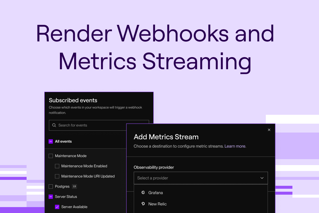The image size is (319, 213).
Task: Tick the Maintenance Mode URI Updated checkbox
Action: pos(57,176)
